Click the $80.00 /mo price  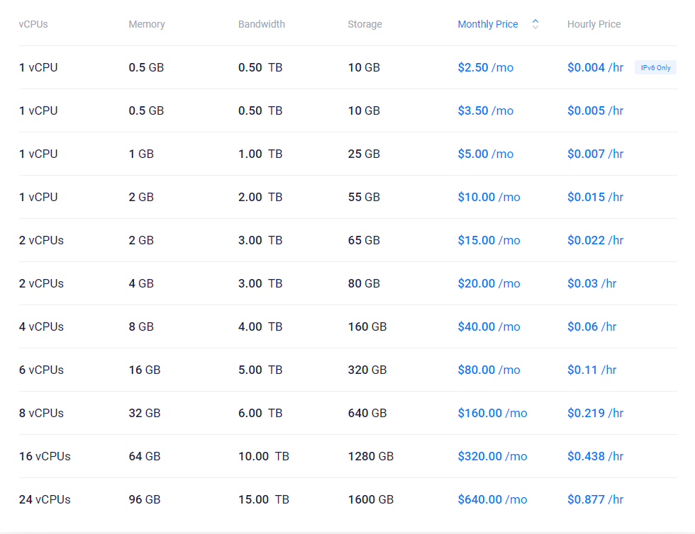(489, 370)
